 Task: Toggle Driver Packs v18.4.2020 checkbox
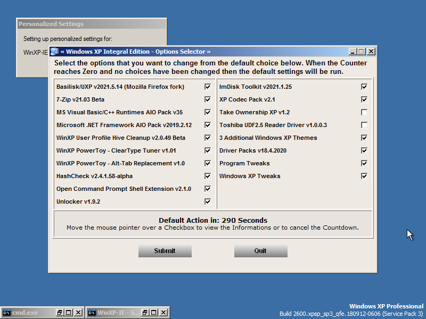pyautogui.click(x=364, y=150)
